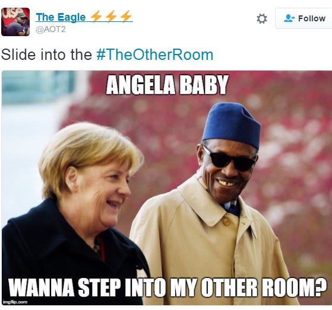The height and width of the screenshot is (310, 332).
Task: Click the last lightning bolt emoji
Action: (x=126, y=16)
